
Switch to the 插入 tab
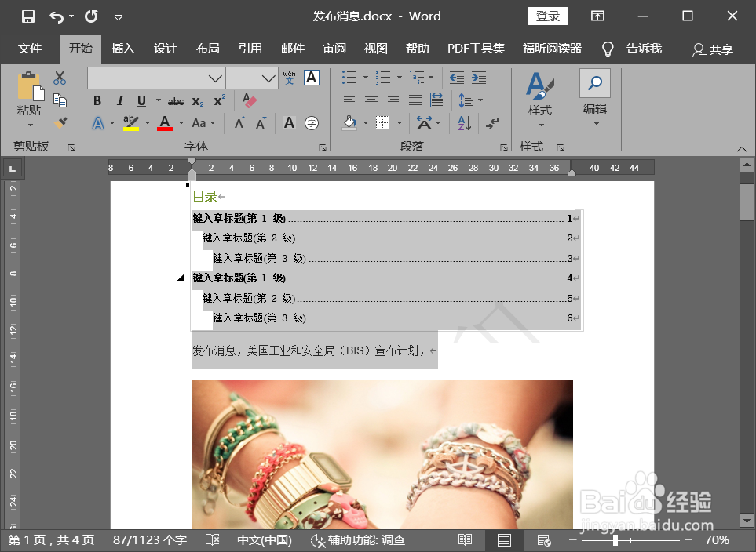click(123, 49)
